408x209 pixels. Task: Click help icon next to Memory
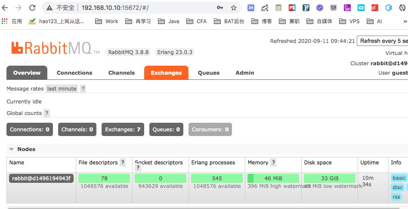pos(273,163)
